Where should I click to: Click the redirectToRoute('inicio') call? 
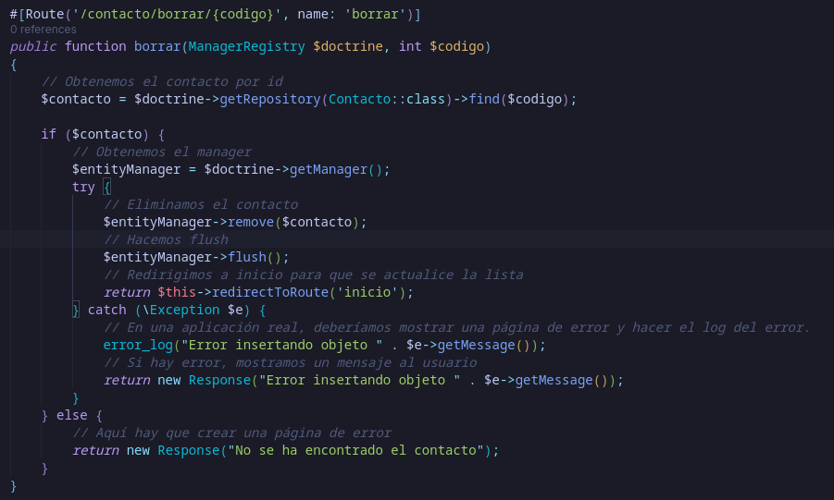click(x=309, y=292)
